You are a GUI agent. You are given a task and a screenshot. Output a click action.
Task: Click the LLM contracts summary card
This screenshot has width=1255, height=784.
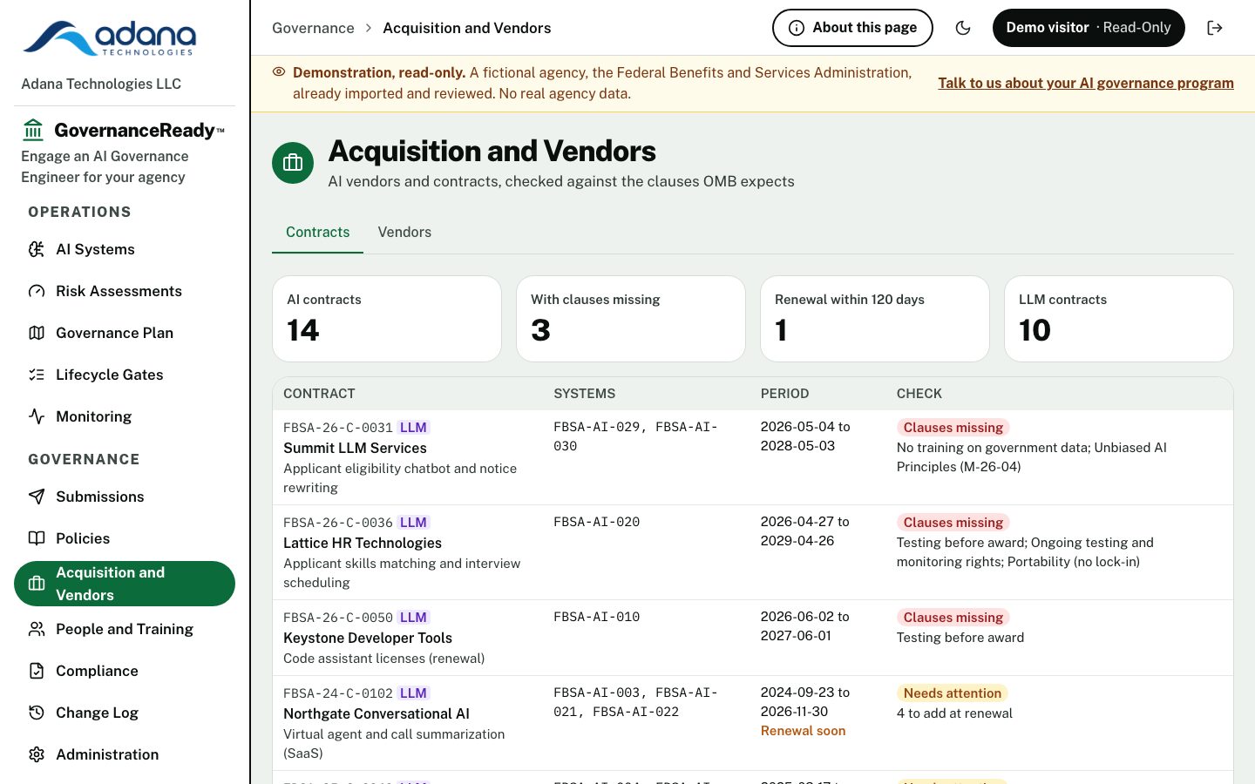click(x=1119, y=319)
